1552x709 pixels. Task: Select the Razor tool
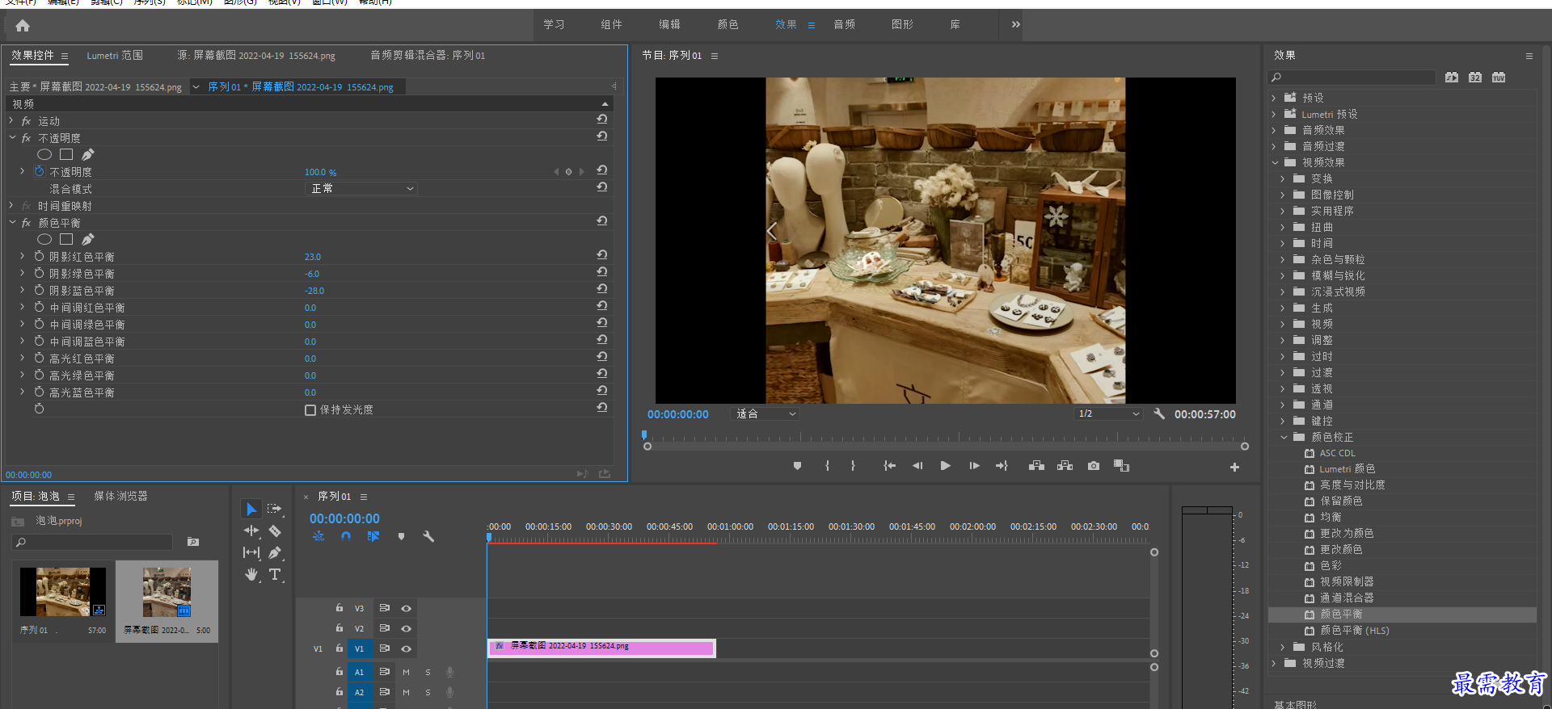tap(275, 531)
